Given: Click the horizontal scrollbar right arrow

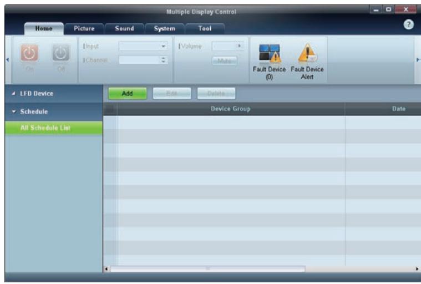Looking at the screenshot, I should (x=417, y=268).
